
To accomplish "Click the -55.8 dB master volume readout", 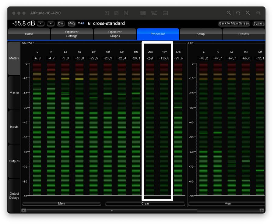I will 23,23.
